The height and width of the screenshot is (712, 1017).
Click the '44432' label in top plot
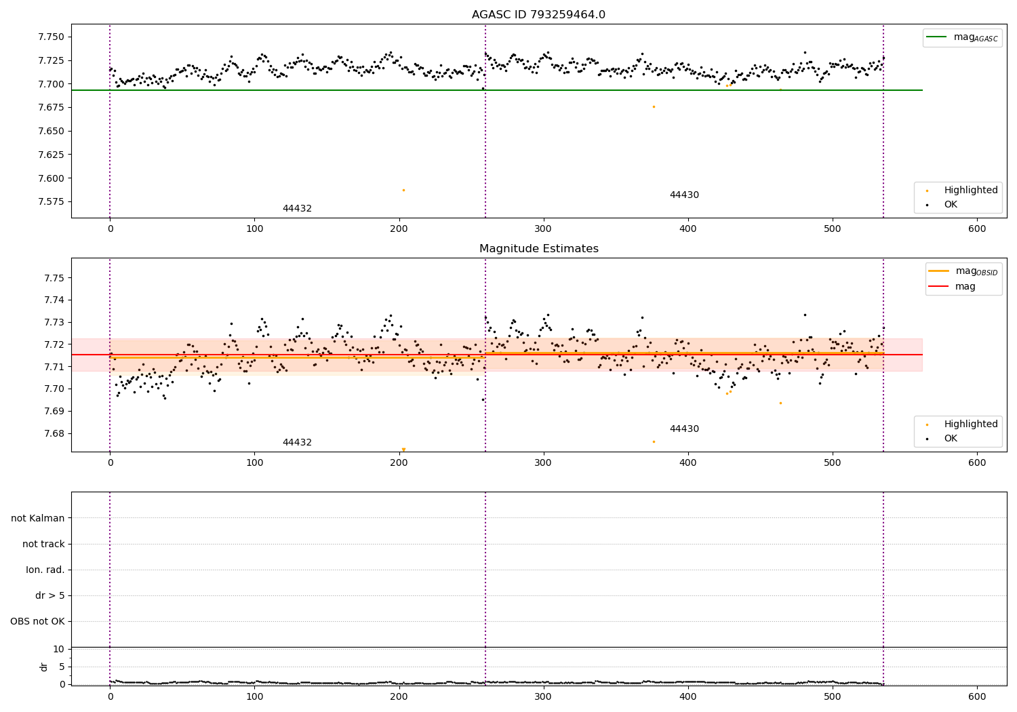(x=297, y=209)
